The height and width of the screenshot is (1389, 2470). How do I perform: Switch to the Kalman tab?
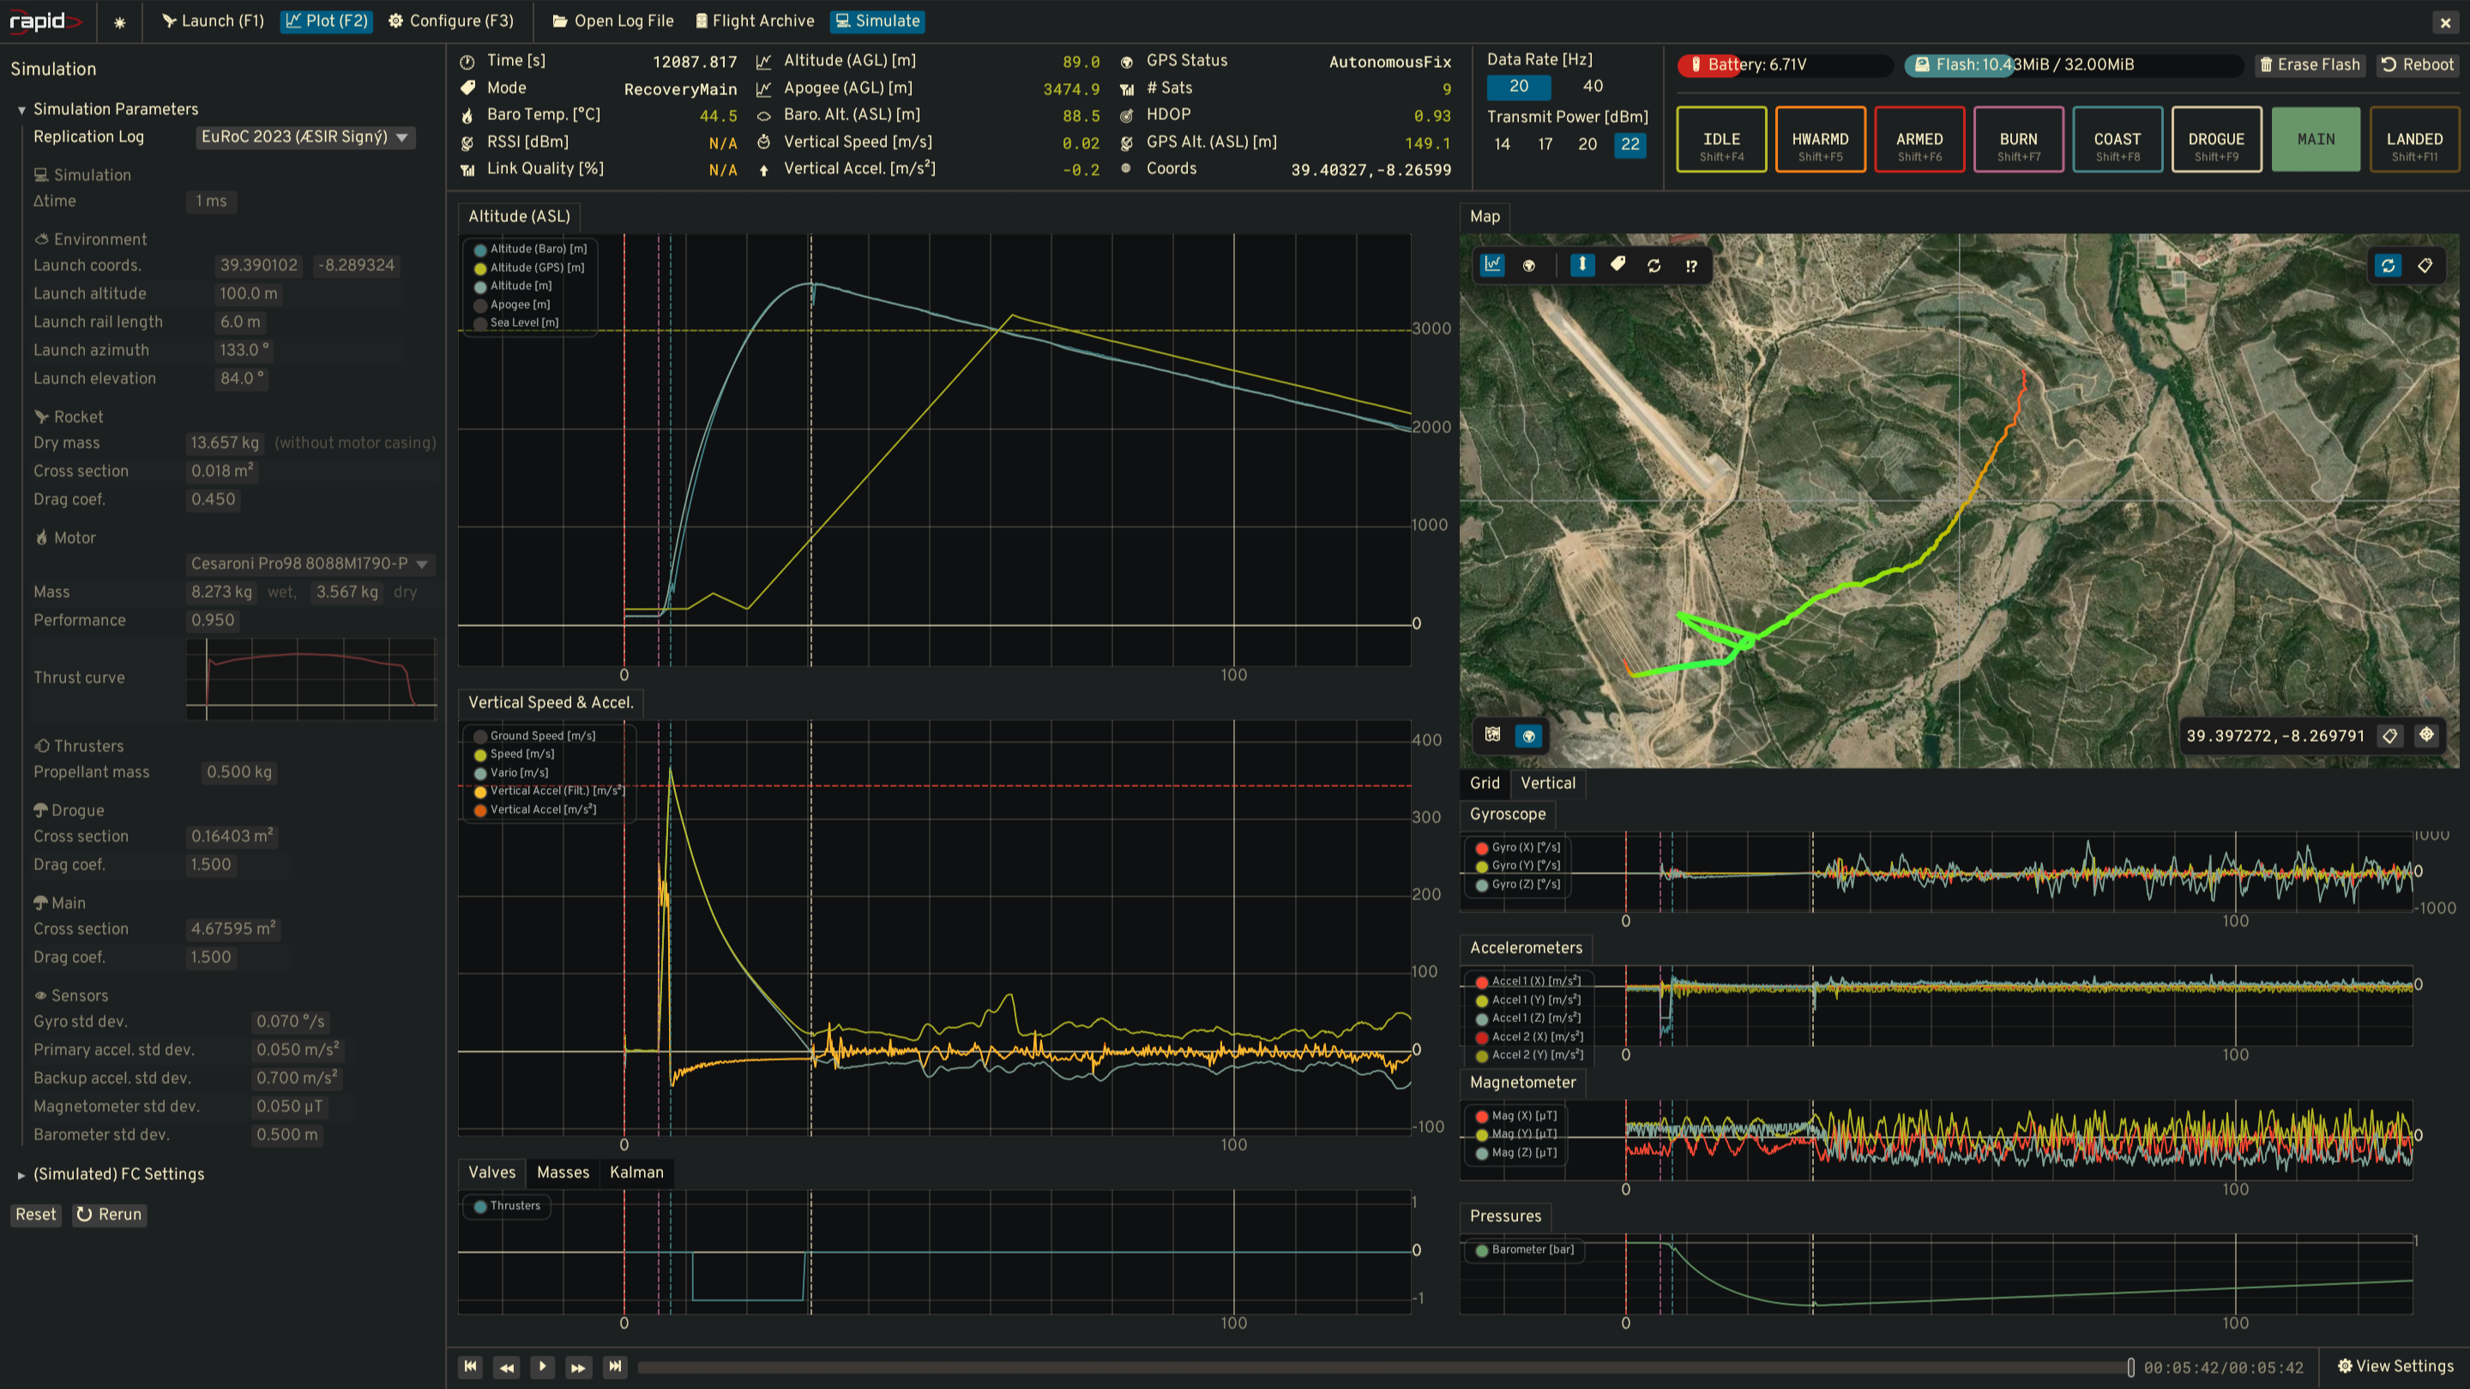pyautogui.click(x=636, y=1172)
